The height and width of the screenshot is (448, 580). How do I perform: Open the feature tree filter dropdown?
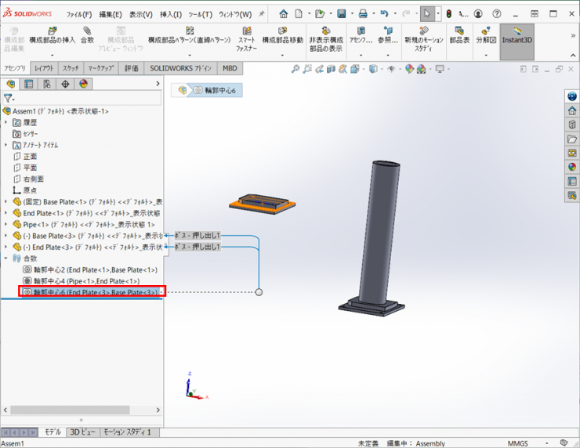pyautogui.click(x=9, y=99)
